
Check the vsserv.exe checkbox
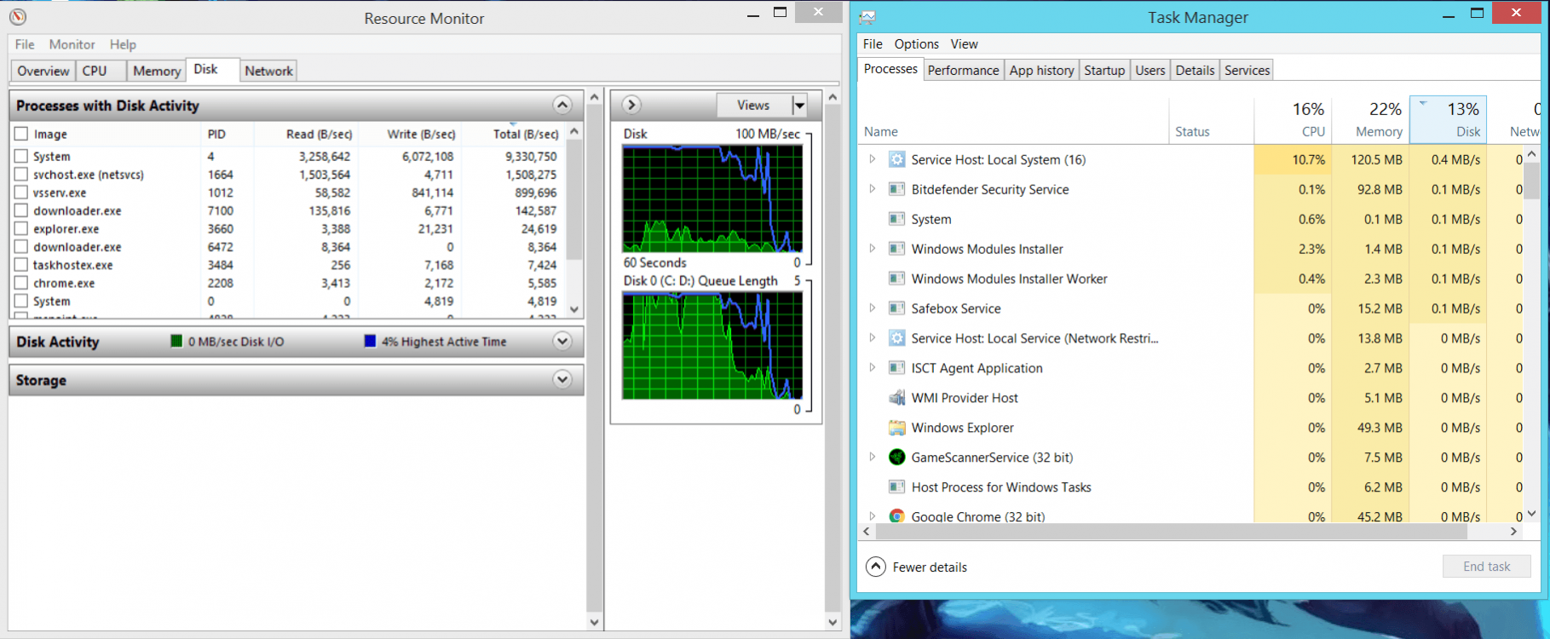(x=21, y=193)
